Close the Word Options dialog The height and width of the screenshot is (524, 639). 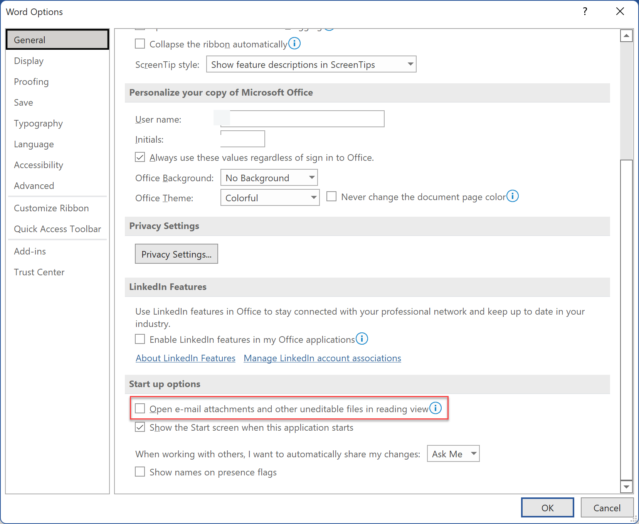(620, 12)
